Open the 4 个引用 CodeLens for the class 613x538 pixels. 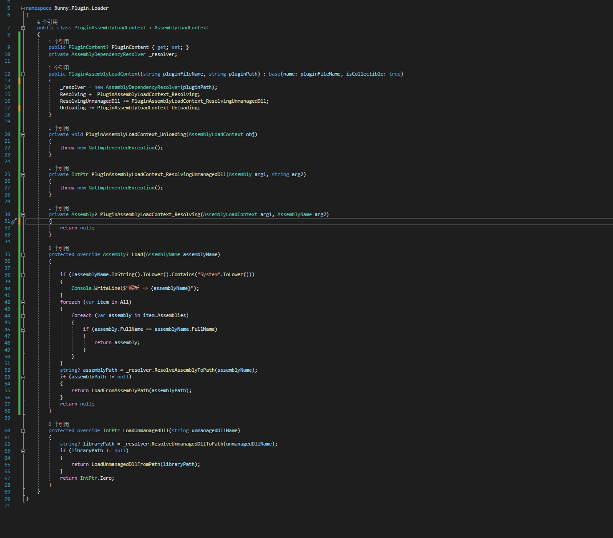coord(48,21)
